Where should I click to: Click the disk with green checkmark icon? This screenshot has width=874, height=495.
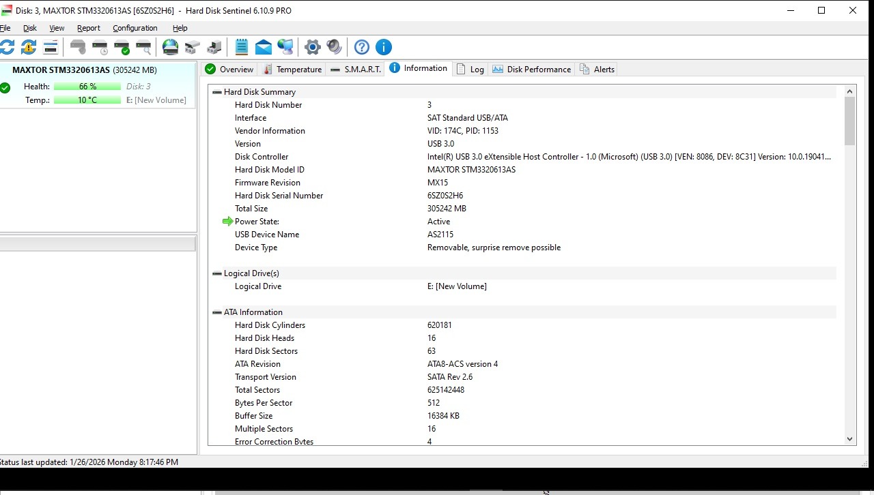(122, 47)
